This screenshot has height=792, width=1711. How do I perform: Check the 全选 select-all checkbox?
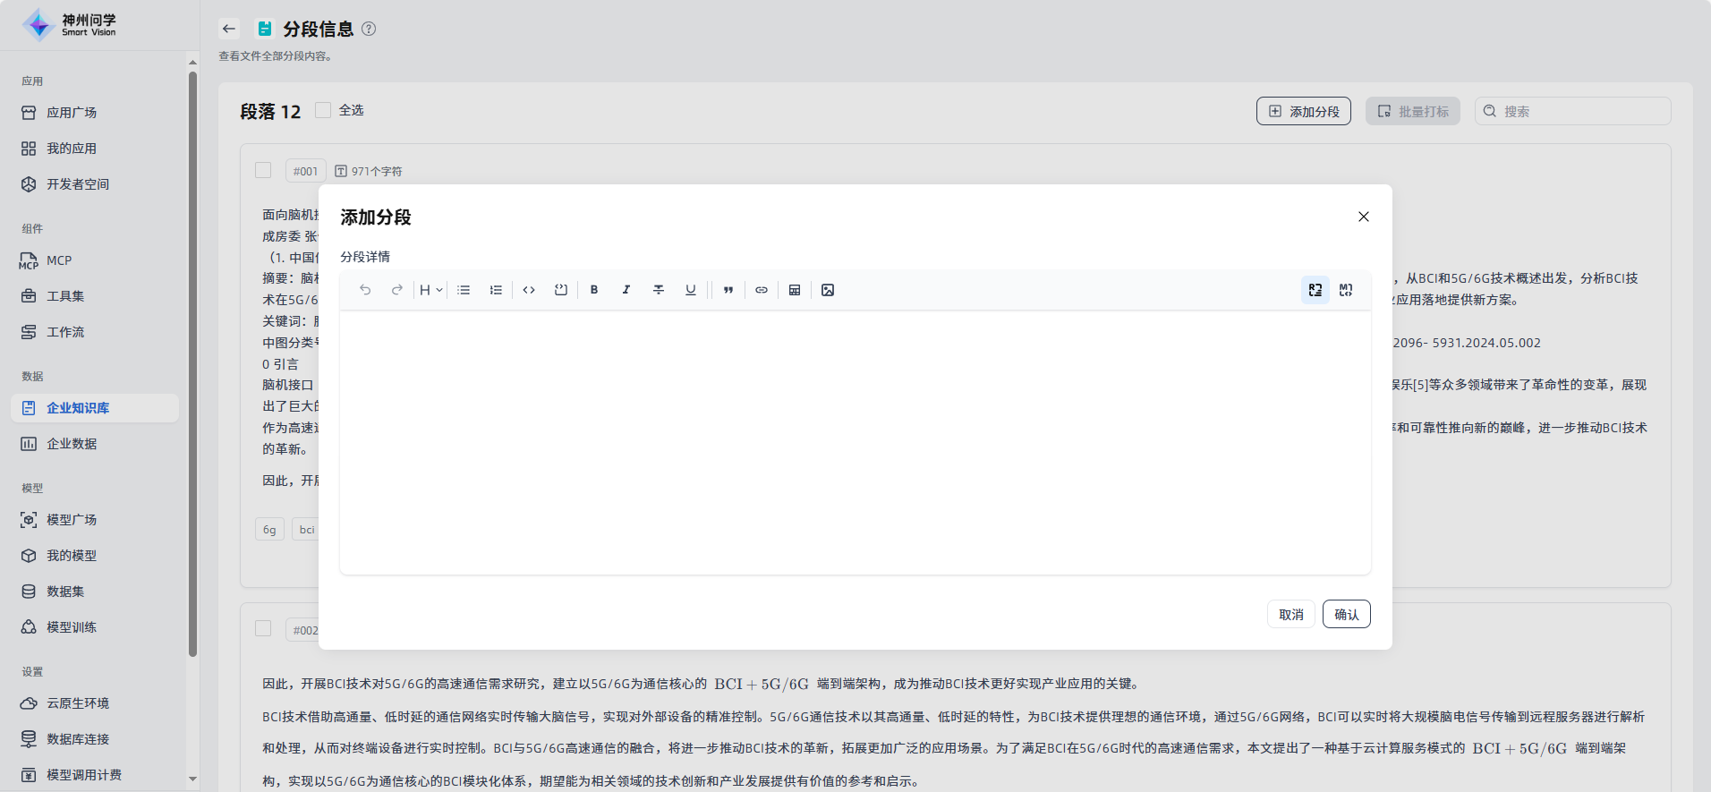(324, 110)
